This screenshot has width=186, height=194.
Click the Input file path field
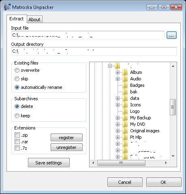coord(88,35)
